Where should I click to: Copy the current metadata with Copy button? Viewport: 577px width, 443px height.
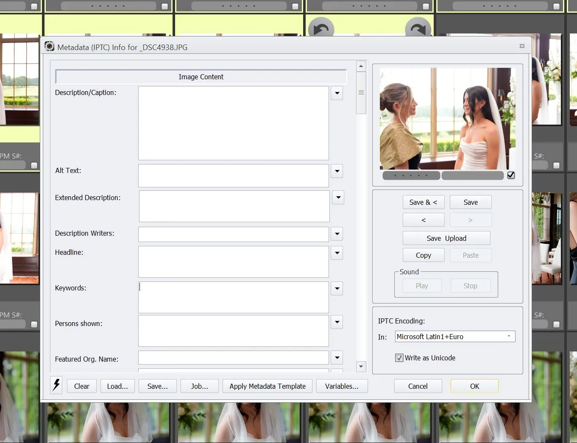(x=423, y=255)
